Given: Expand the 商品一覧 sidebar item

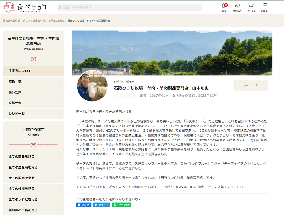Looking at the screenshot, I should [34, 82].
